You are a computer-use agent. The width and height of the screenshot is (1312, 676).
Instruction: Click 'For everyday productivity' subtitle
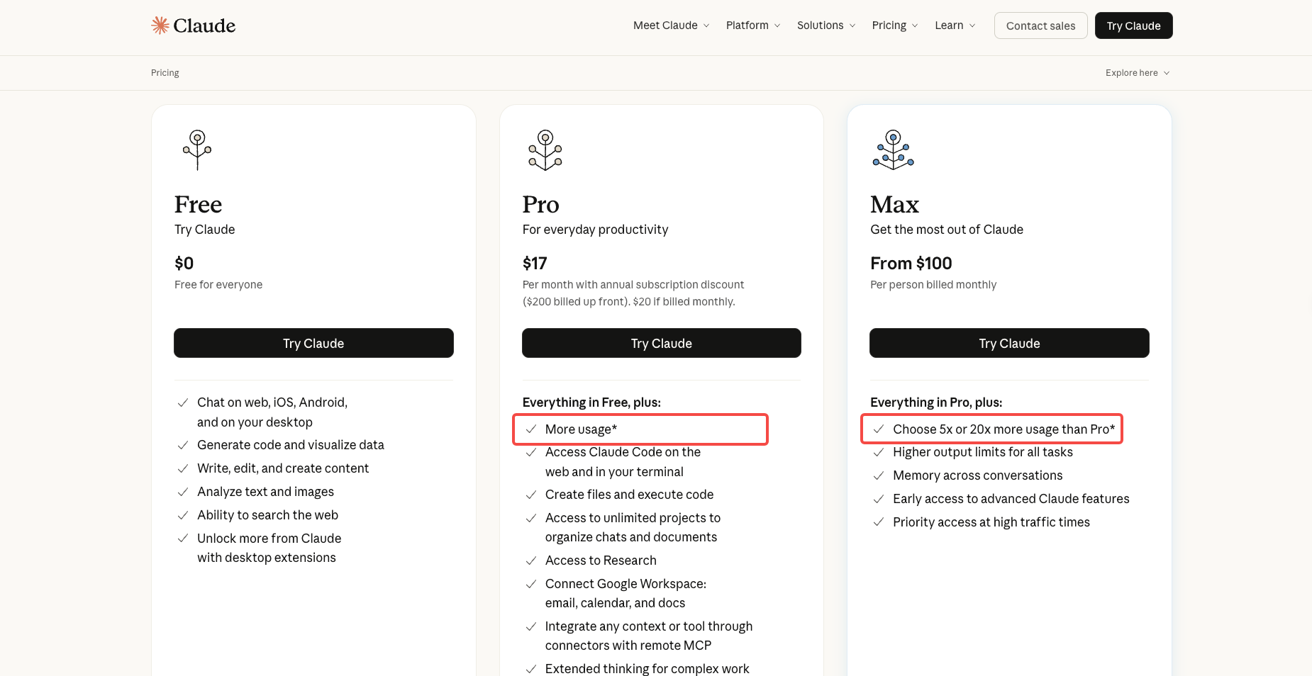(x=596, y=230)
